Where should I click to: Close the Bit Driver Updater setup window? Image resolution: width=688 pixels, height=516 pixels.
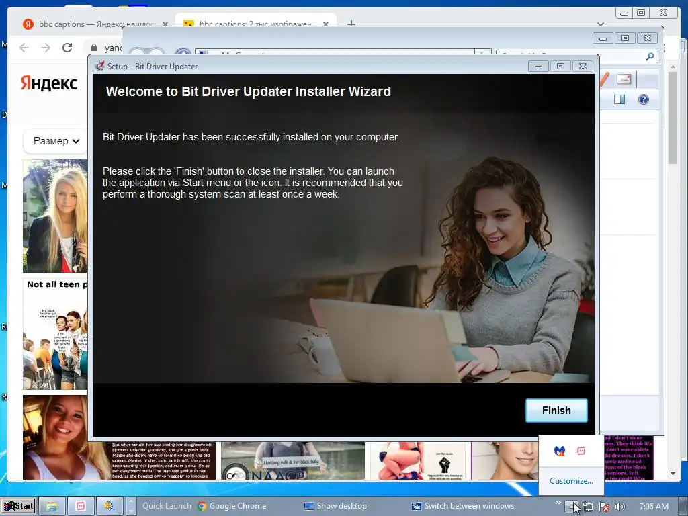(x=583, y=67)
